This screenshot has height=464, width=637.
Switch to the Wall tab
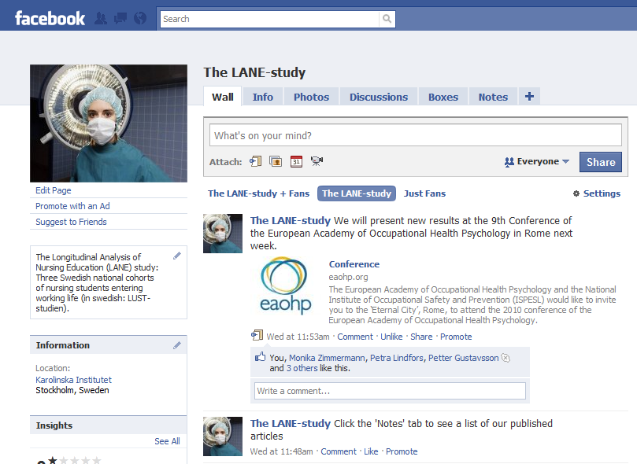pyautogui.click(x=222, y=97)
